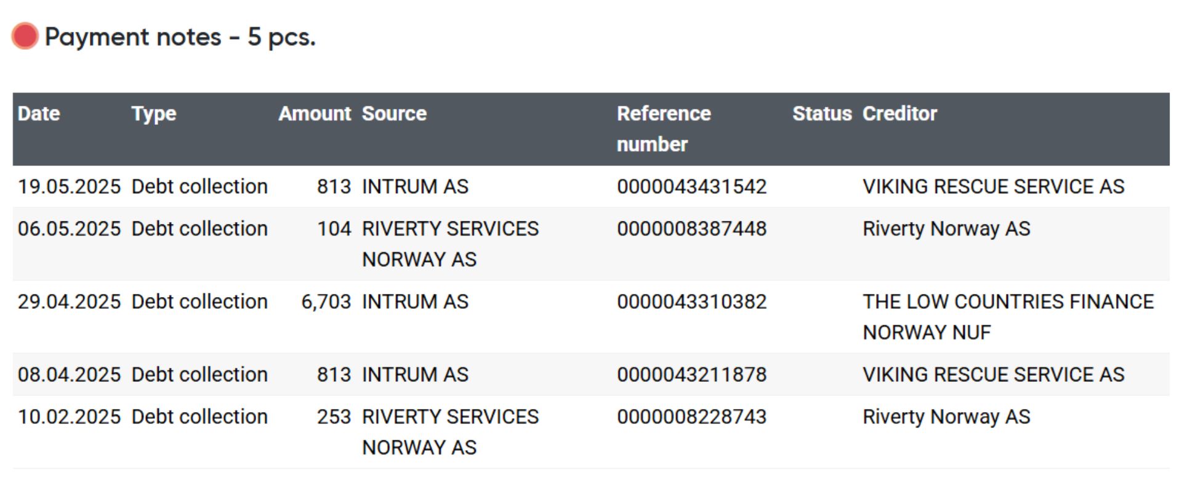
Task: Select reference number 0000043431542
Action: (692, 186)
